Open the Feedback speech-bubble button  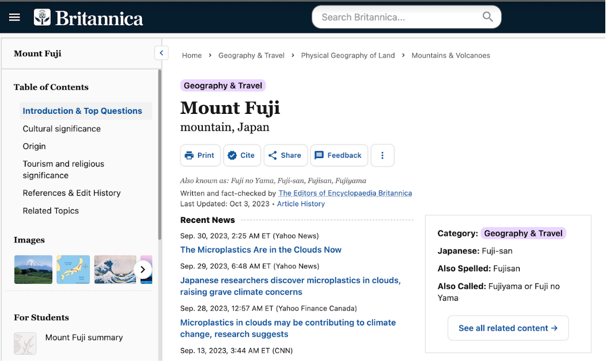point(339,156)
